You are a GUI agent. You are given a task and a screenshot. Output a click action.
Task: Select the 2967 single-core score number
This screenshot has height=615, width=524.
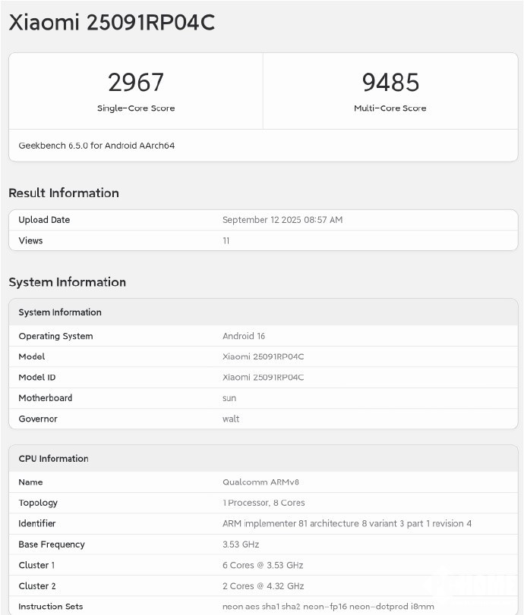[x=136, y=83]
